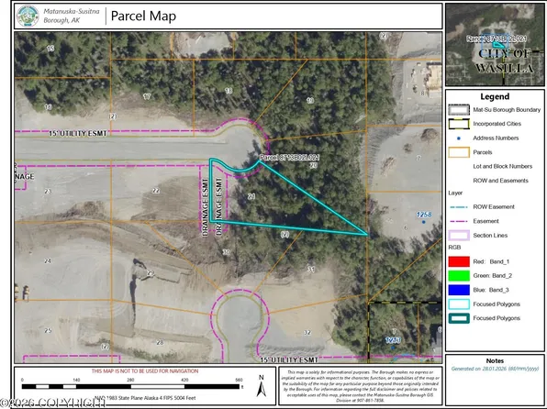Click the Parcel 8713B02L021 label on main map
The image size is (547, 409).
click(289, 158)
